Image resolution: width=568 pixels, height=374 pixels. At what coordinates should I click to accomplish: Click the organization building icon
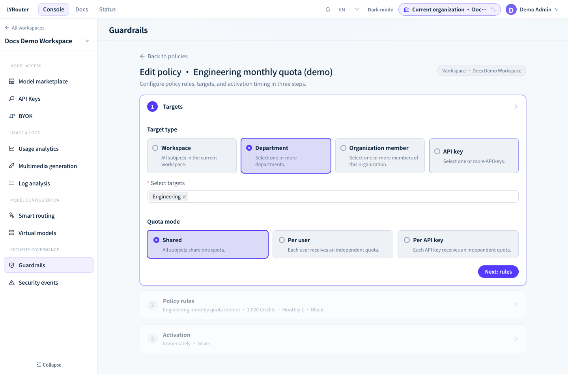tap(406, 9)
